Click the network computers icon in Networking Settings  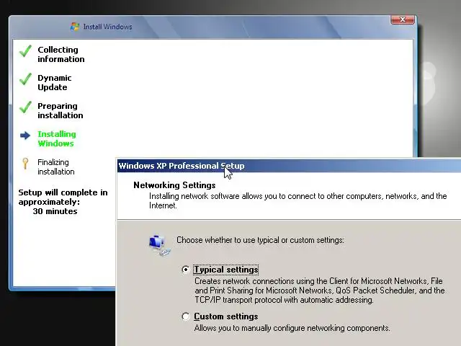tap(159, 245)
